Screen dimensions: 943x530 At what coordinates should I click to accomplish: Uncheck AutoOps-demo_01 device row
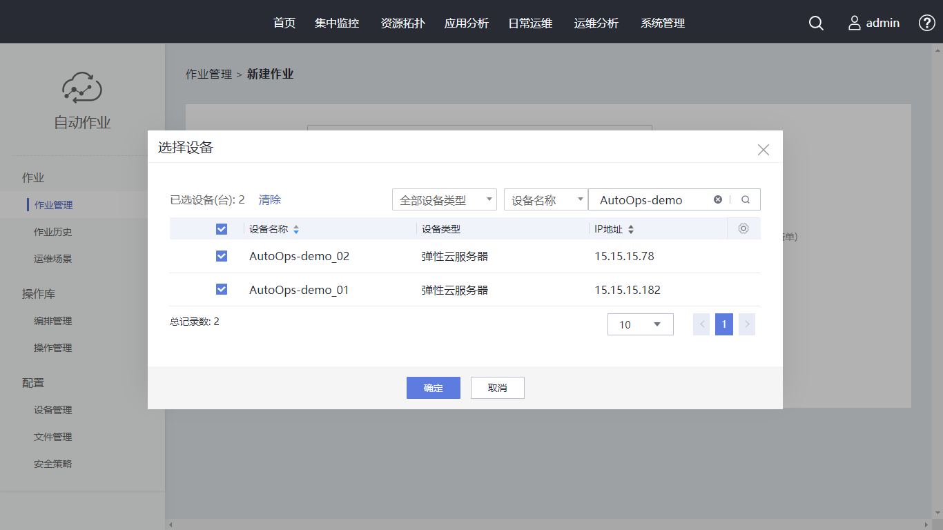point(222,289)
